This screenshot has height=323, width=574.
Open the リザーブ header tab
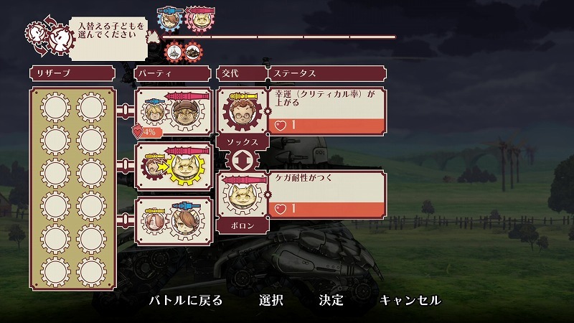click(72, 73)
